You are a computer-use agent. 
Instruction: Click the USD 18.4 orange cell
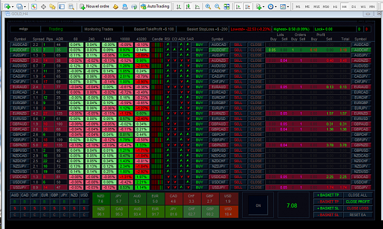[x=228, y=212]
